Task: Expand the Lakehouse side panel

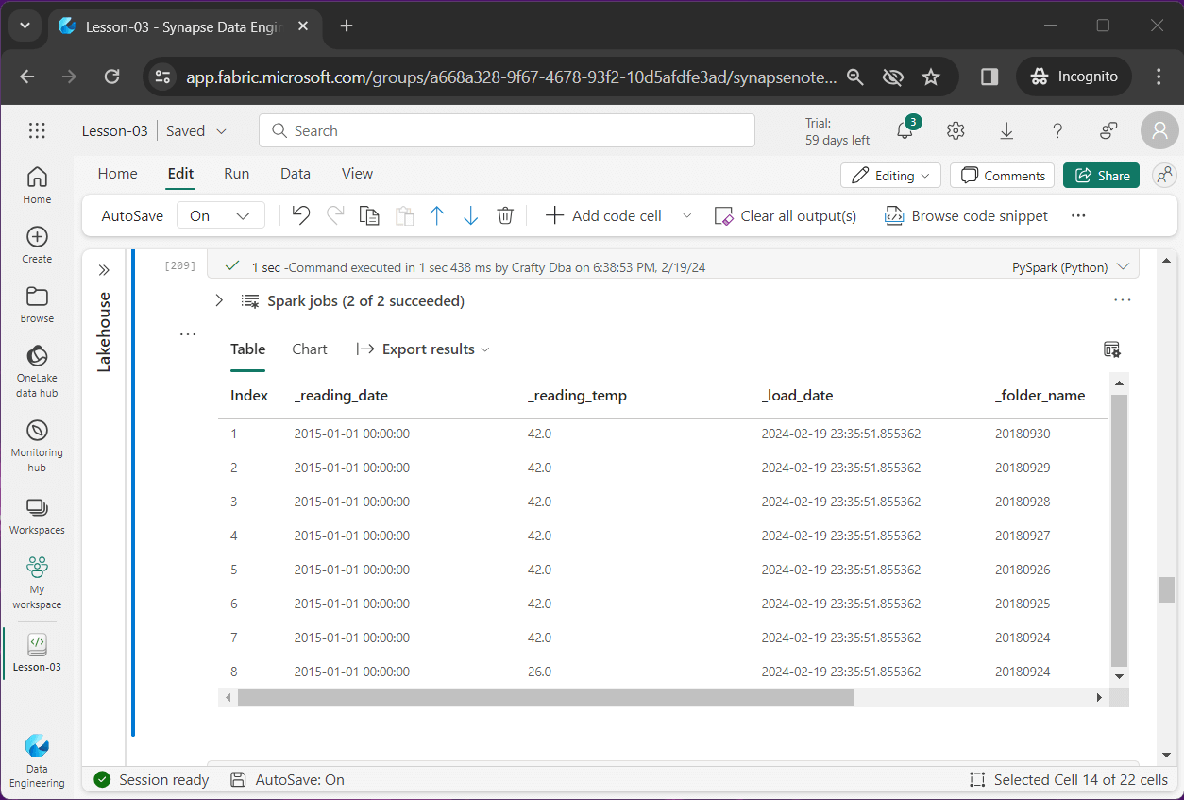Action: tap(104, 270)
